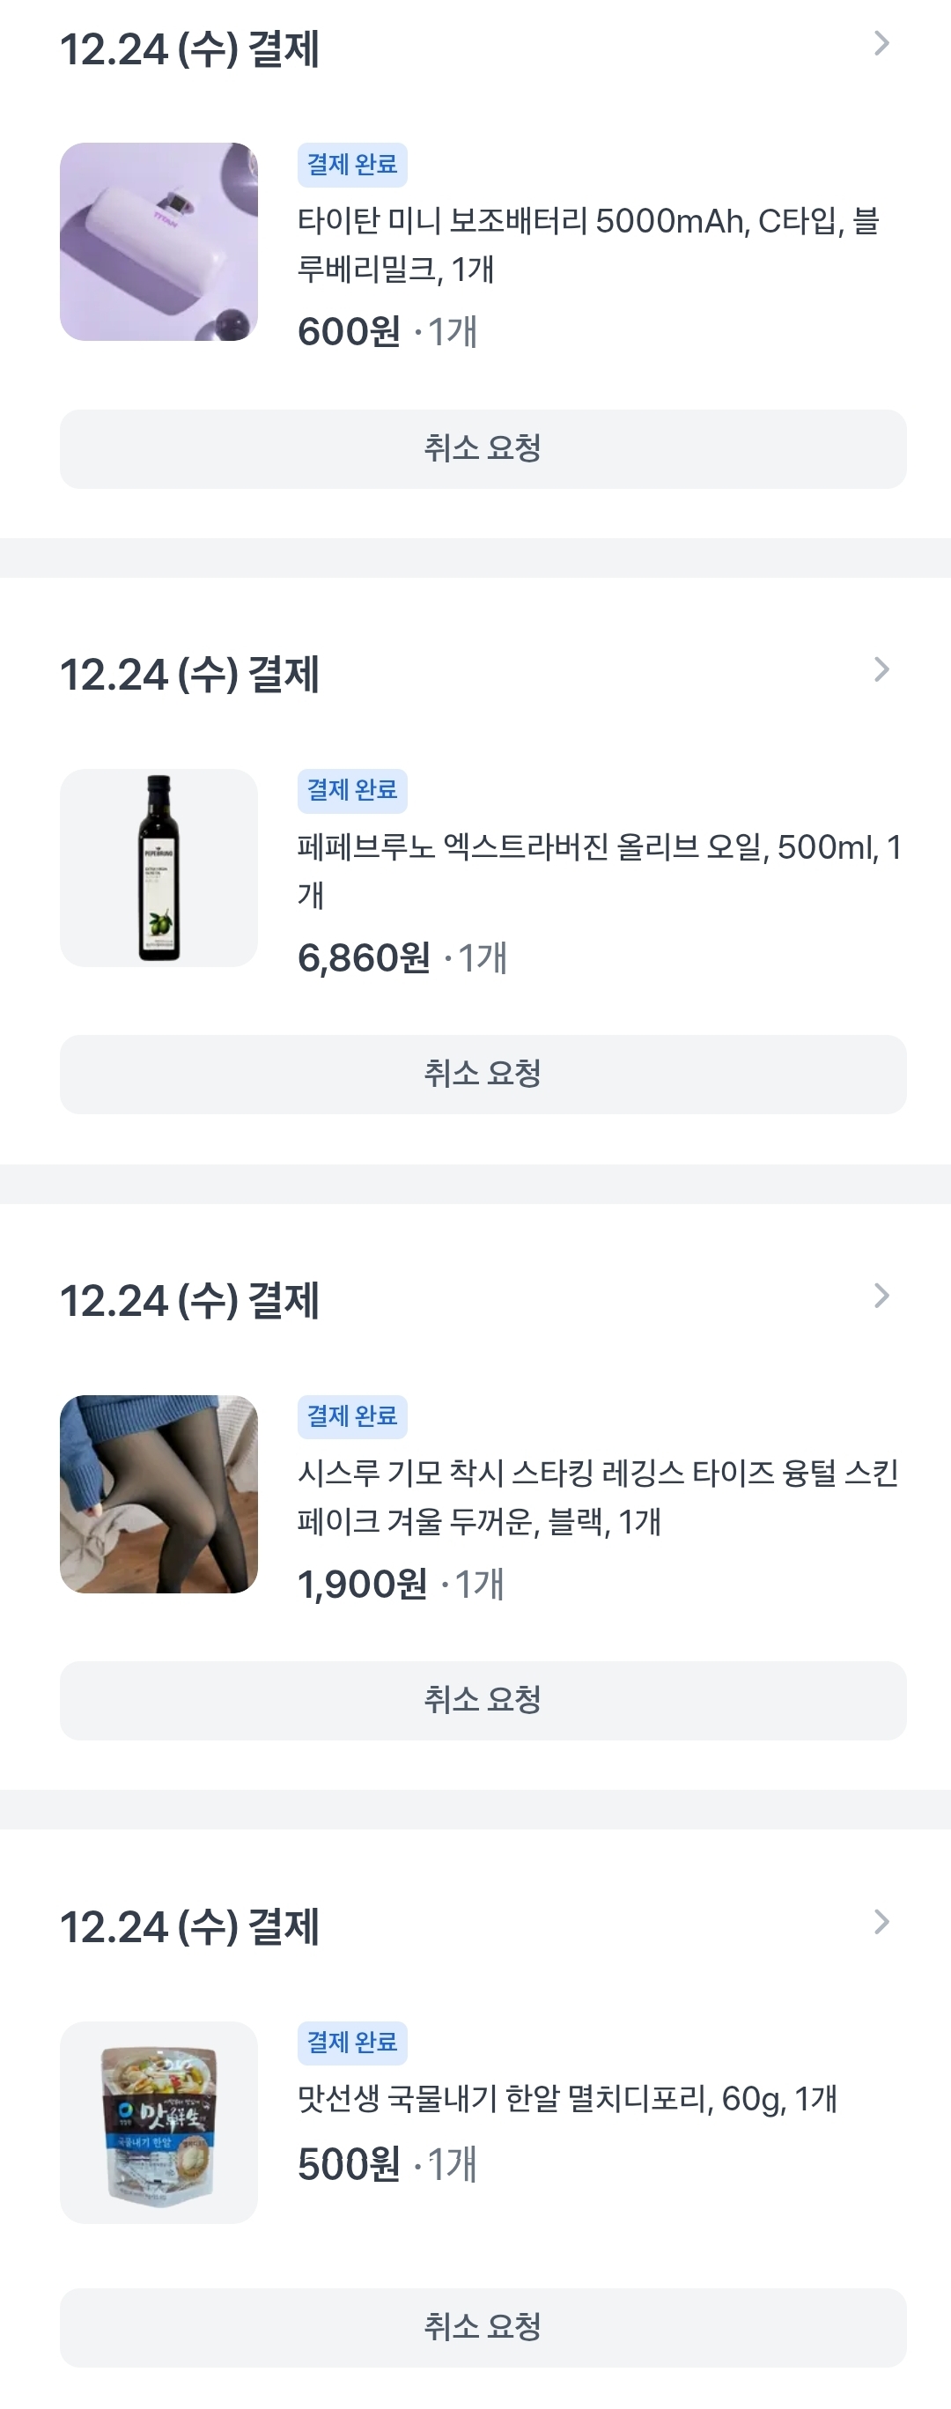Open the leggings order details chevron
Screen dimensions: 951x2409
point(881,1297)
